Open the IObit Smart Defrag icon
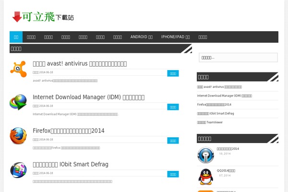 click(x=18, y=170)
